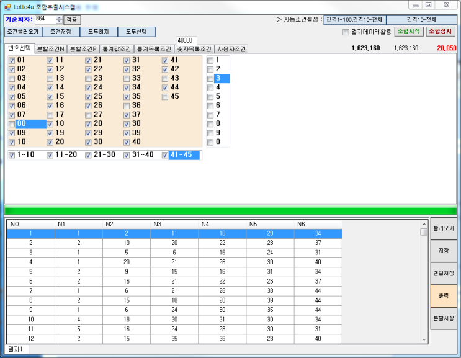Screen dimensions: 461x358
Task: Click the Lotto4u app icon in title bar
Action: (7, 6)
